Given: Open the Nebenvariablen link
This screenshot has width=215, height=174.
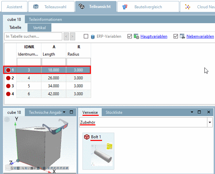Looking at the screenshot, I should click(x=200, y=36).
